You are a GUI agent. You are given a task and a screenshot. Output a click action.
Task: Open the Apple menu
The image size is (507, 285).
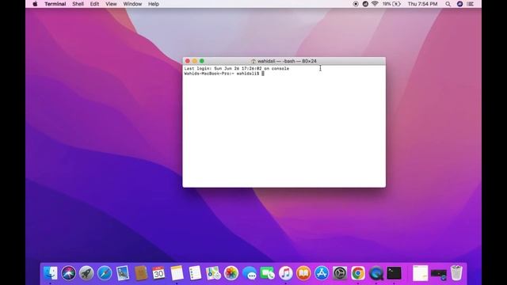click(x=35, y=4)
